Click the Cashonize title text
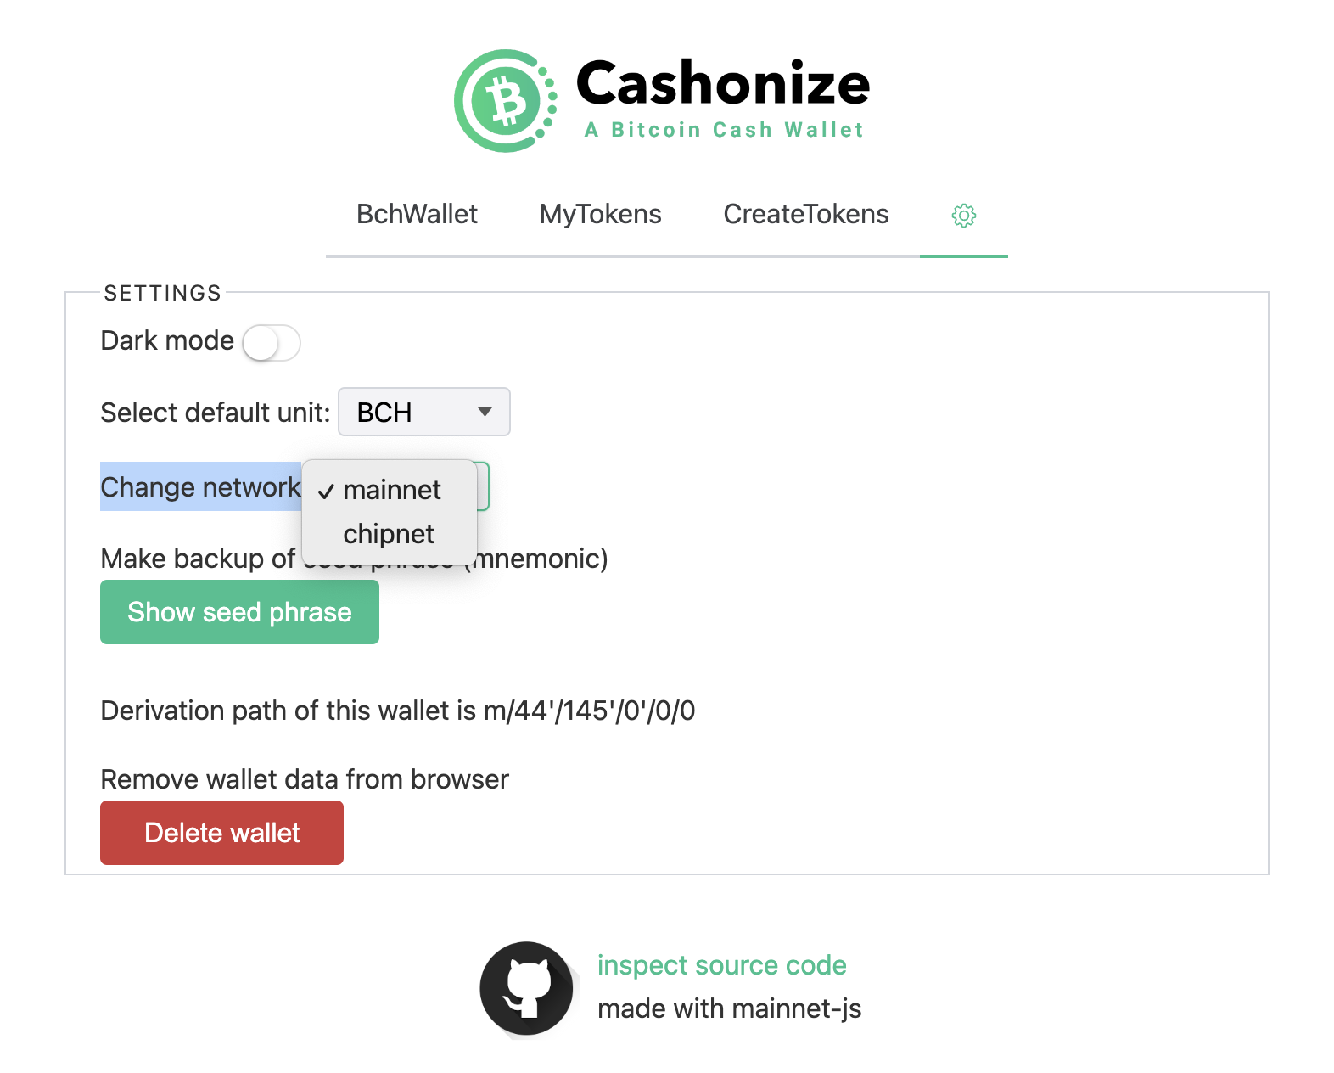The image size is (1334, 1073). tap(723, 84)
